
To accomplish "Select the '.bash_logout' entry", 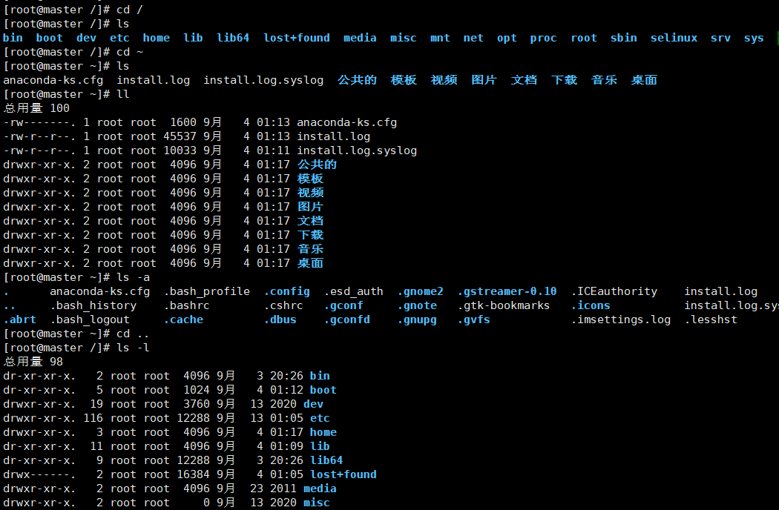I will (90, 319).
